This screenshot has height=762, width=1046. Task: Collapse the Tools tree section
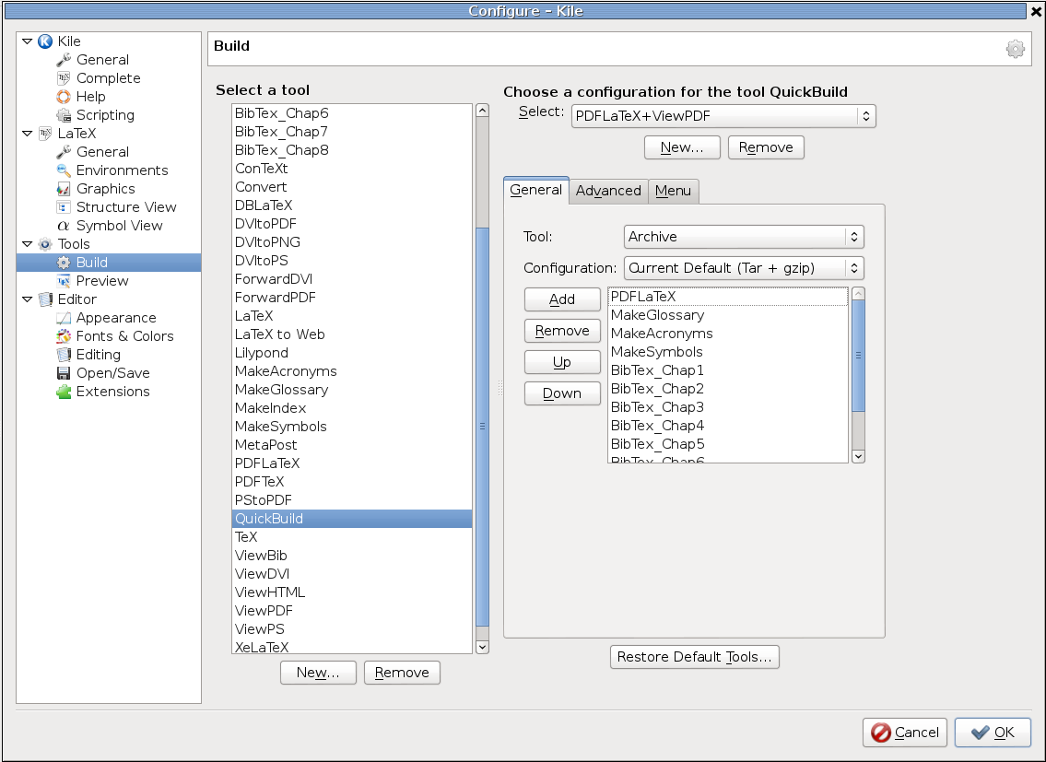(28, 244)
